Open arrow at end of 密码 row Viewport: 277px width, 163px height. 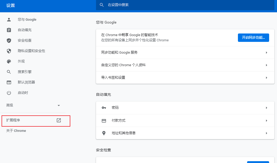pyautogui.click(x=267, y=108)
